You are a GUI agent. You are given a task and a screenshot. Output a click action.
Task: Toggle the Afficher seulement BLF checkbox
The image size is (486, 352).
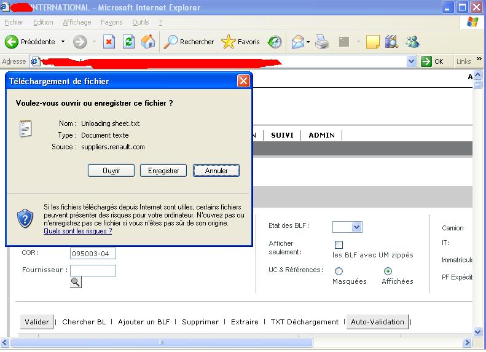339,244
